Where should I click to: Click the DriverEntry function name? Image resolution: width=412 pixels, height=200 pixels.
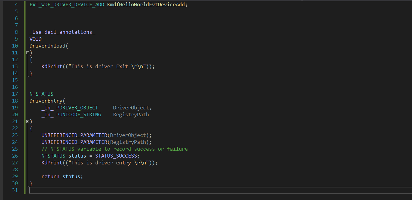(x=46, y=101)
